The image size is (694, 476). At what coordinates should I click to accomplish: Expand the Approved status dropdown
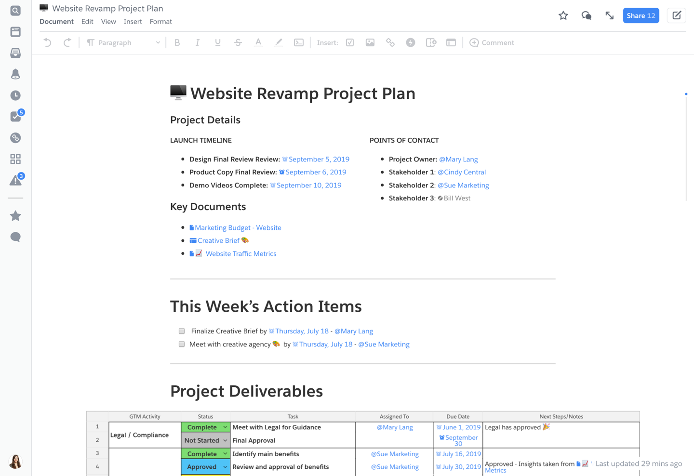[x=225, y=467]
